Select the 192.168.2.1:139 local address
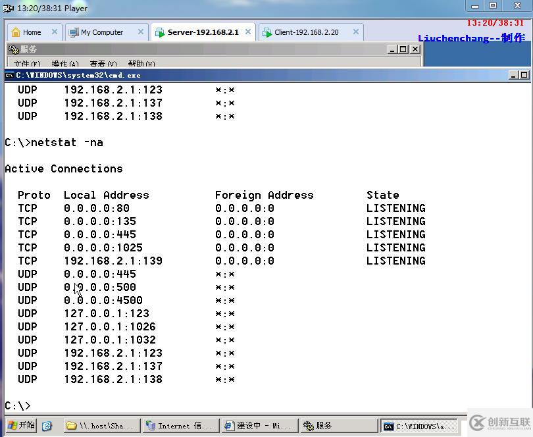The width and height of the screenshot is (533, 437). [x=113, y=261]
